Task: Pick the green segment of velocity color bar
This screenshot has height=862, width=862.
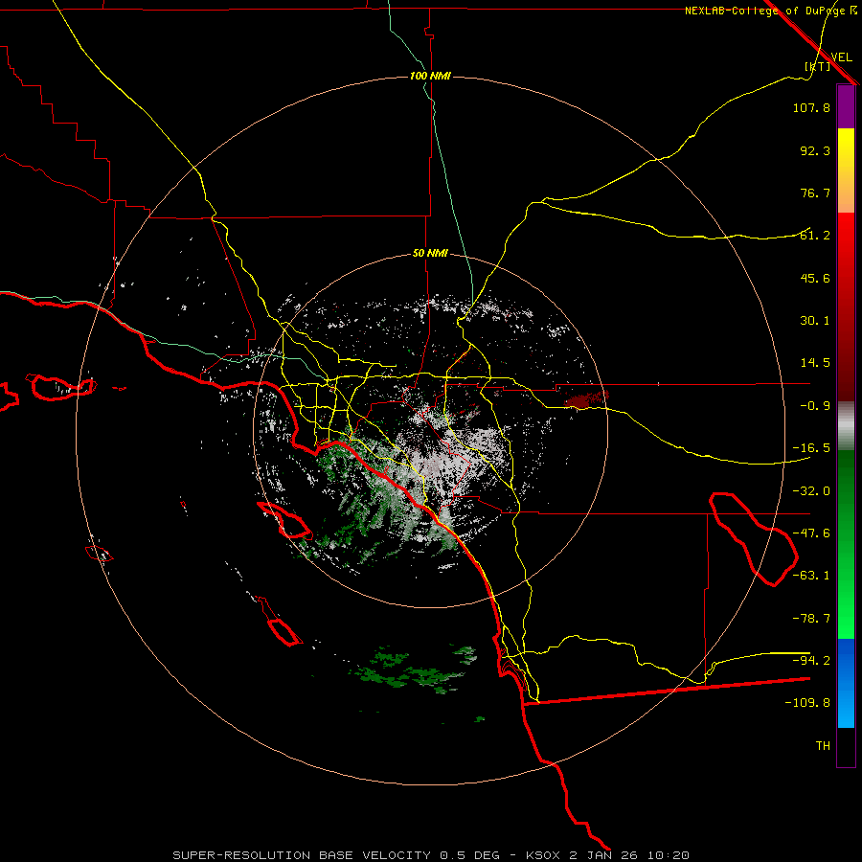Action: 846,544
